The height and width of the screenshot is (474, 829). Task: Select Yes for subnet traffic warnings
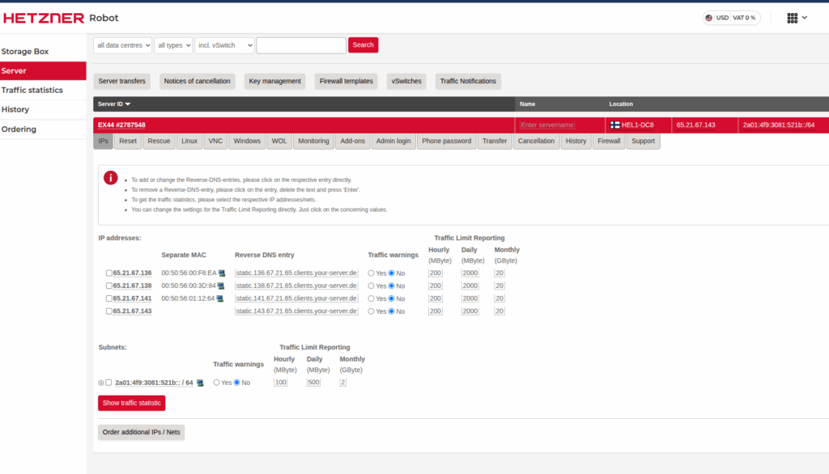[x=217, y=382]
